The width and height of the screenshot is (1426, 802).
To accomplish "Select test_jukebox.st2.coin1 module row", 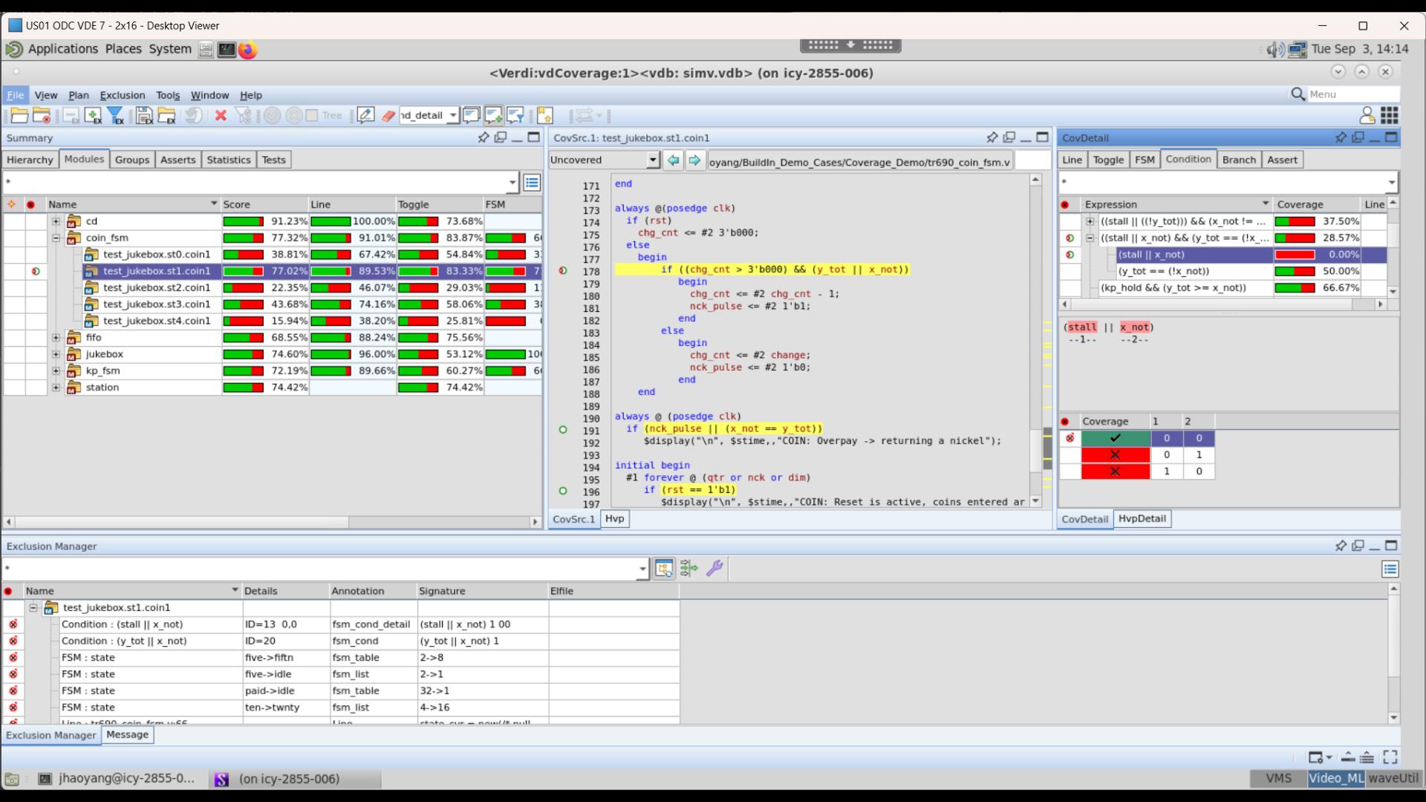I will (x=157, y=287).
